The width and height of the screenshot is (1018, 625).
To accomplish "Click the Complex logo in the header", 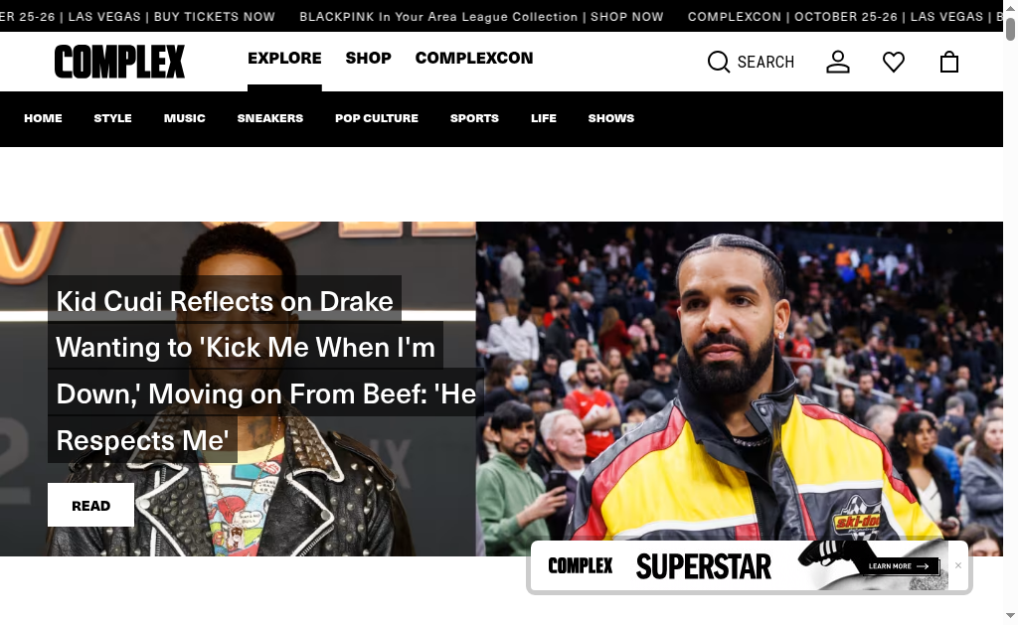I will coord(119,62).
